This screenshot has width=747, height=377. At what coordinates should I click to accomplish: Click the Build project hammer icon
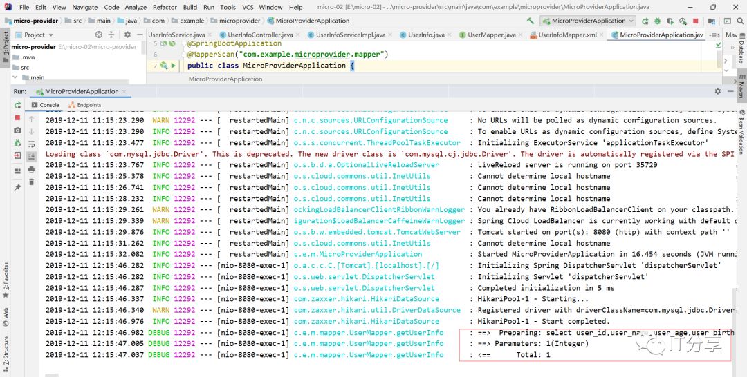coord(531,21)
